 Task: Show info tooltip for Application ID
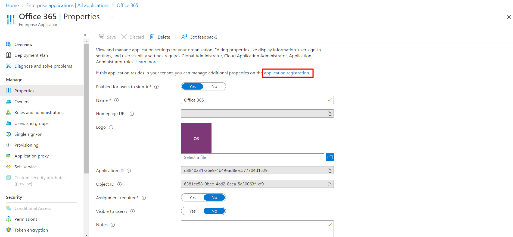(129, 170)
